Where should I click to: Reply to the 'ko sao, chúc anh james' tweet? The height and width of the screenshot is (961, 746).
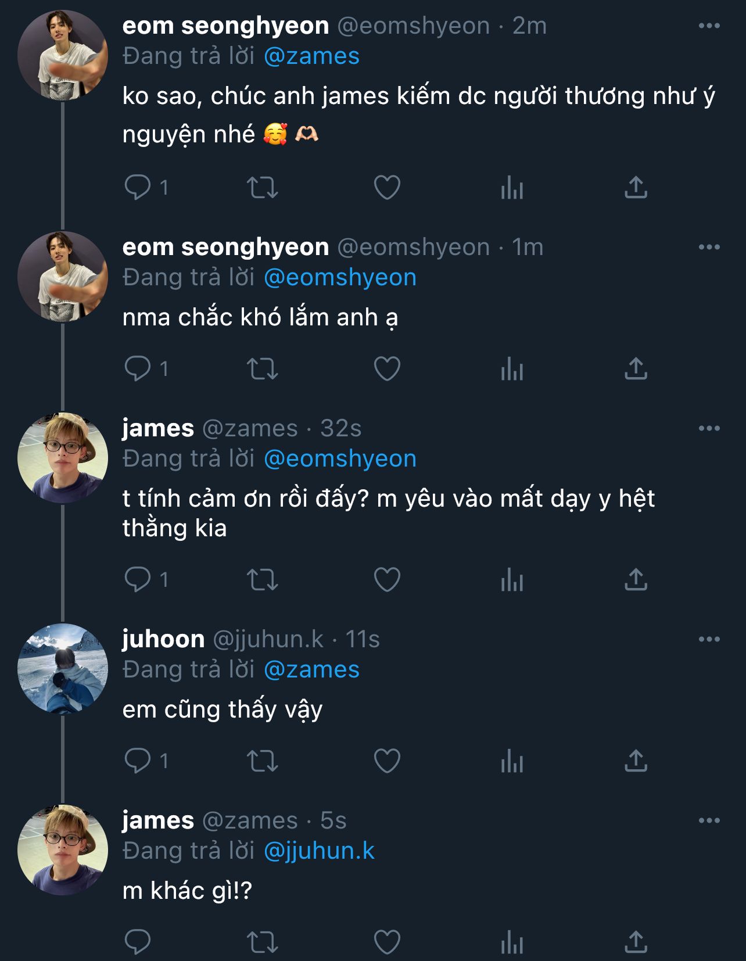tap(138, 188)
